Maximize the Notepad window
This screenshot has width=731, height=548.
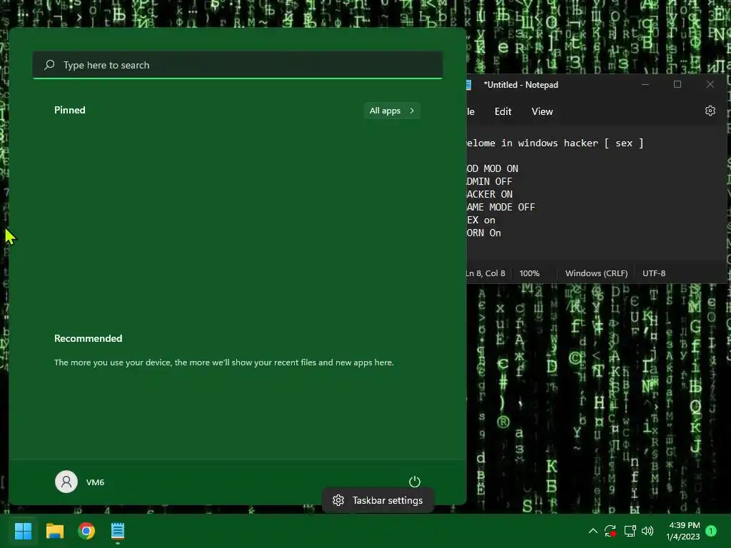tap(677, 84)
